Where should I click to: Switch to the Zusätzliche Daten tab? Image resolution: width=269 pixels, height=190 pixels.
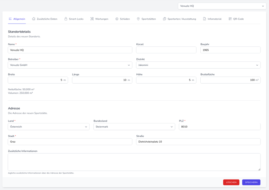45,19
